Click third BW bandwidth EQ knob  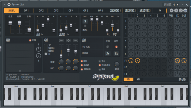76,68
